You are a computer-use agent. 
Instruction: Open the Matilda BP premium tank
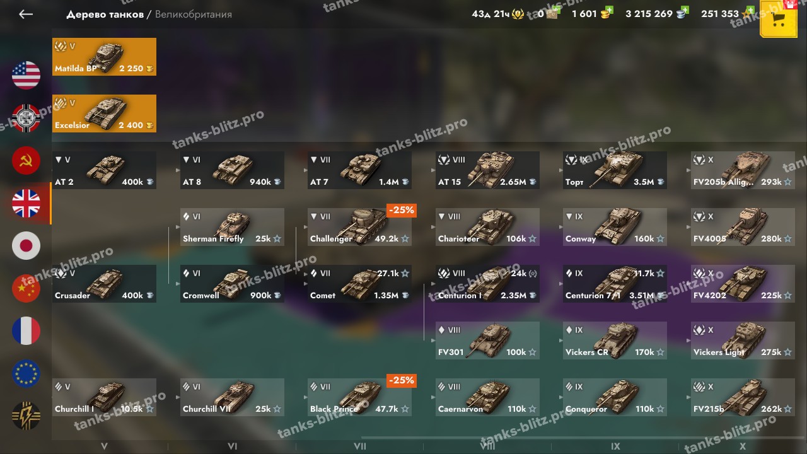tap(104, 57)
